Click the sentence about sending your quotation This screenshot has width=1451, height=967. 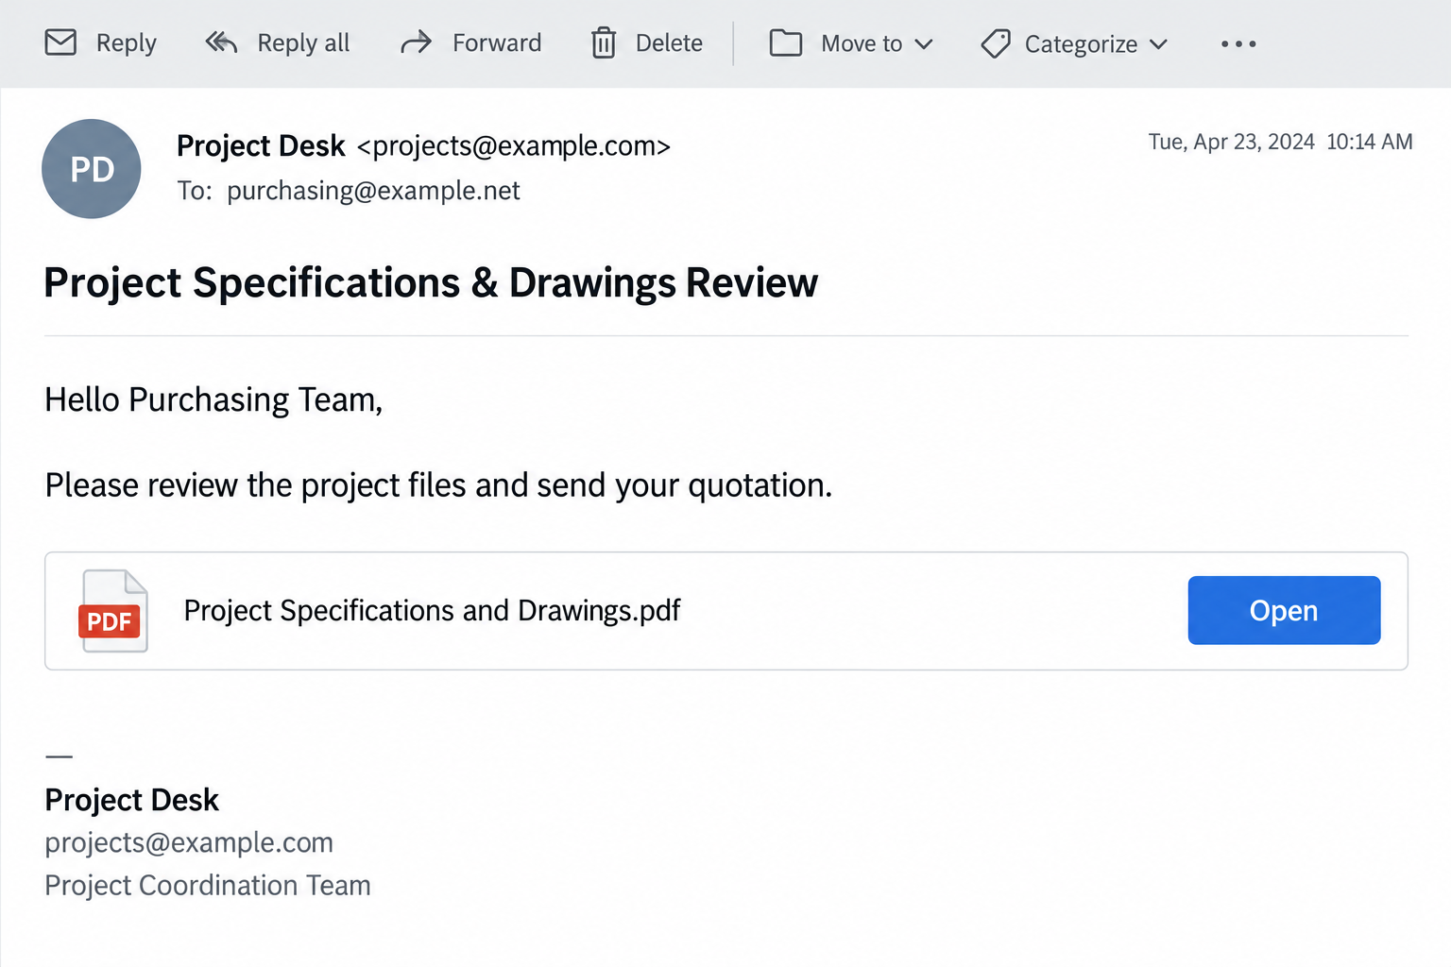click(x=438, y=485)
